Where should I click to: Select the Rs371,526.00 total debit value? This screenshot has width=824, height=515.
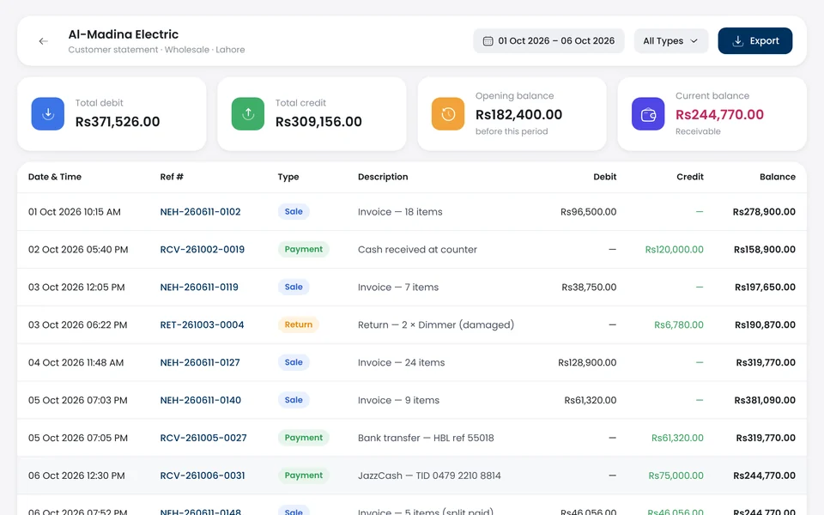pyautogui.click(x=118, y=122)
